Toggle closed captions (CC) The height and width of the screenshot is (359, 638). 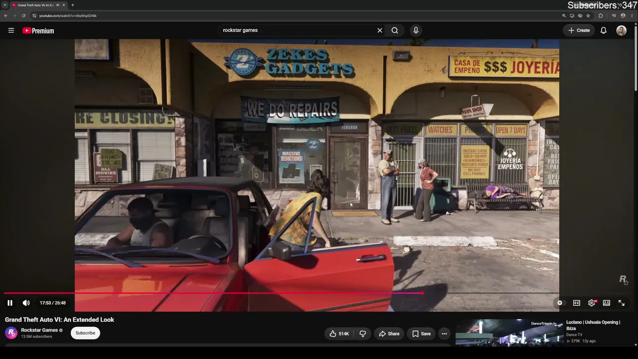tap(577, 303)
